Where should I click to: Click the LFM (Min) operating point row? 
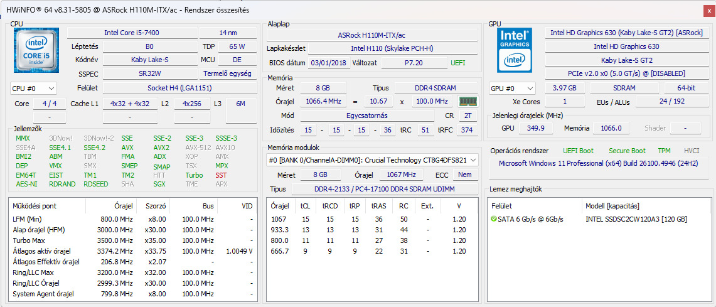(132, 219)
